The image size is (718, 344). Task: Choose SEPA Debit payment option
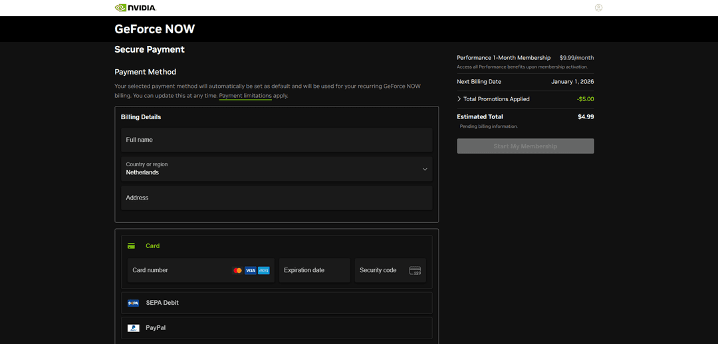point(162,303)
